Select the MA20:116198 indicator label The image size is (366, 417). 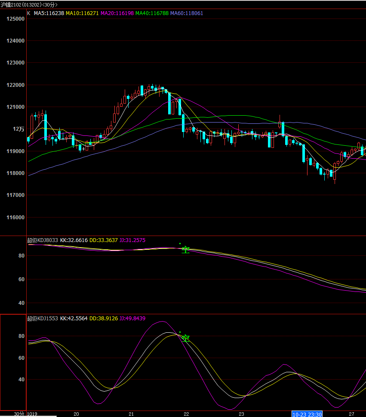(x=117, y=13)
